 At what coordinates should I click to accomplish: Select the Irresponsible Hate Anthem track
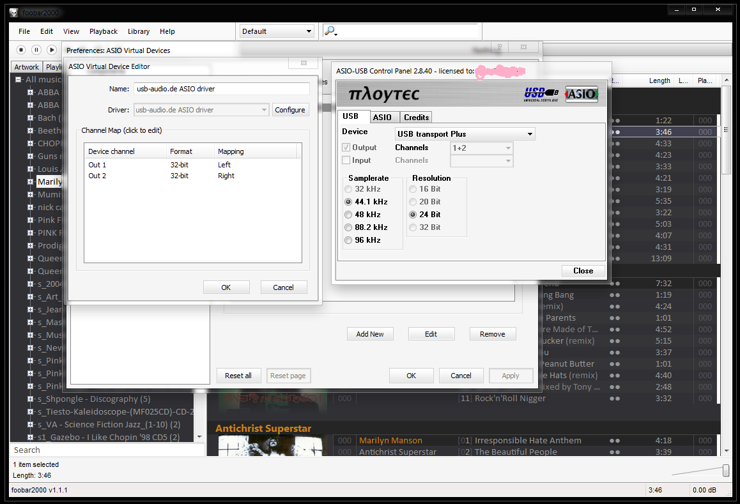coord(525,440)
